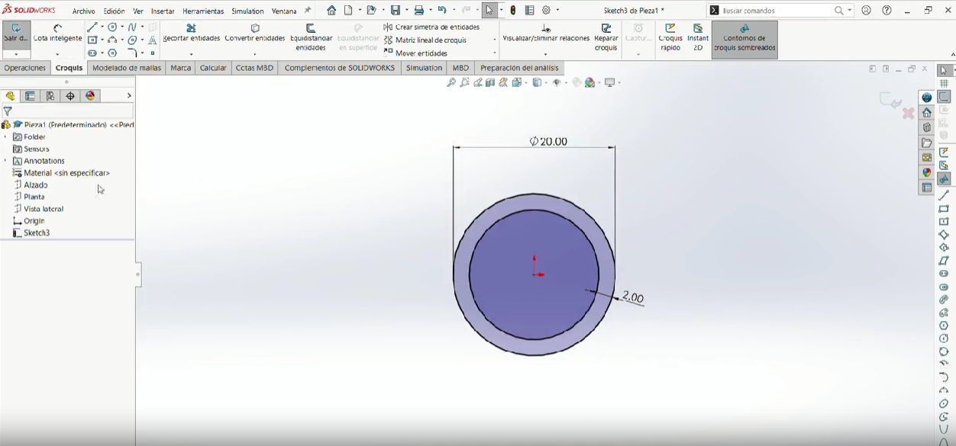Open dropdown under Cota inteligente
The width and height of the screenshot is (956, 446).
[57, 55]
